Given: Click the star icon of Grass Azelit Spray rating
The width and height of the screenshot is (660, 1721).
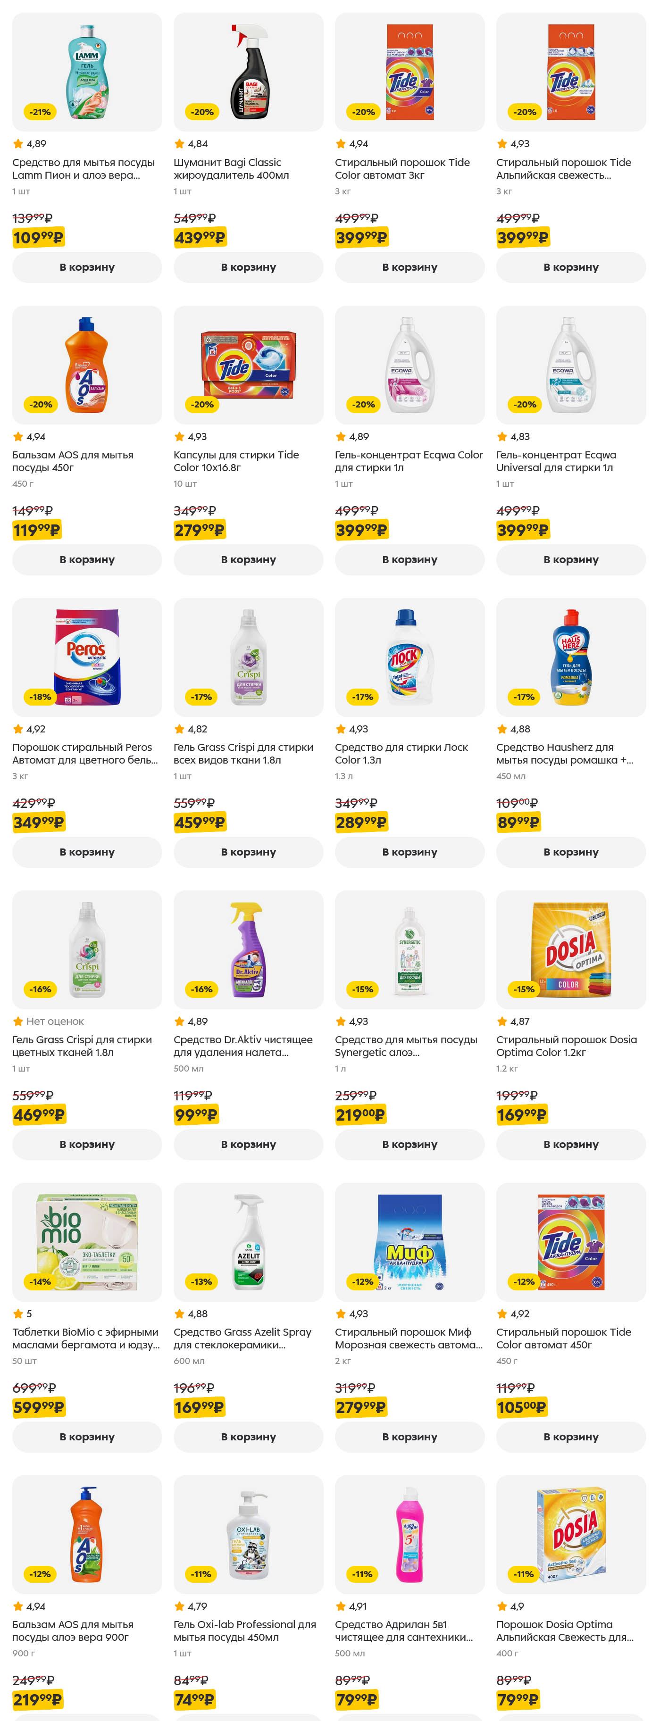Looking at the screenshot, I should (179, 1314).
